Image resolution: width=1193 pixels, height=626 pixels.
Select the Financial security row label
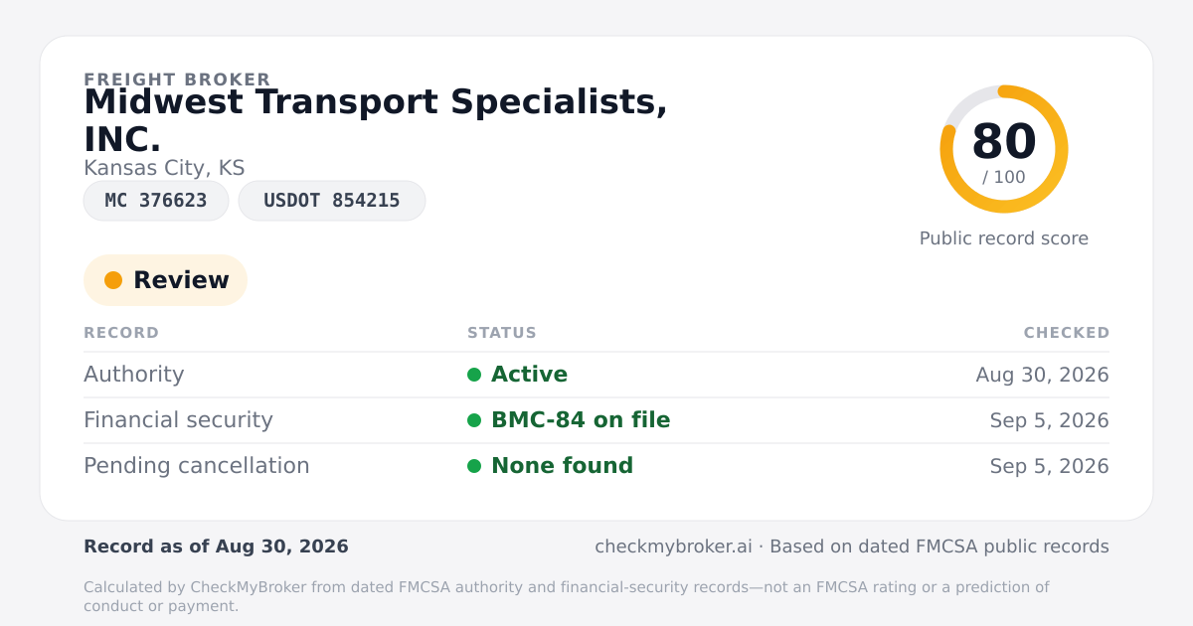coord(178,420)
